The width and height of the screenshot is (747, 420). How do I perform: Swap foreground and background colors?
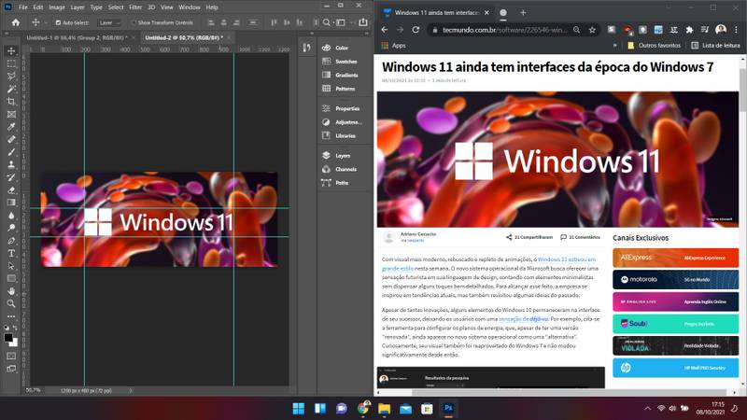pos(15,328)
